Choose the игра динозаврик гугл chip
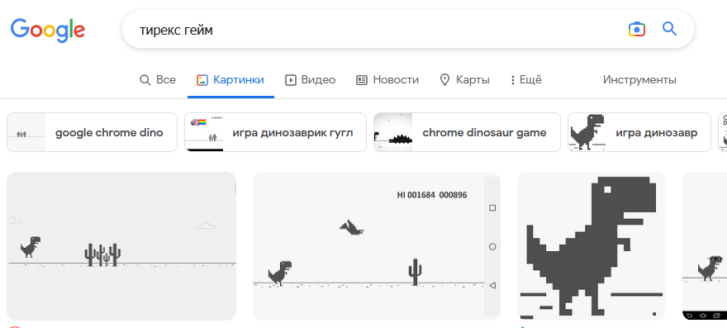Image resolution: width=727 pixels, height=328 pixels. click(x=275, y=132)
